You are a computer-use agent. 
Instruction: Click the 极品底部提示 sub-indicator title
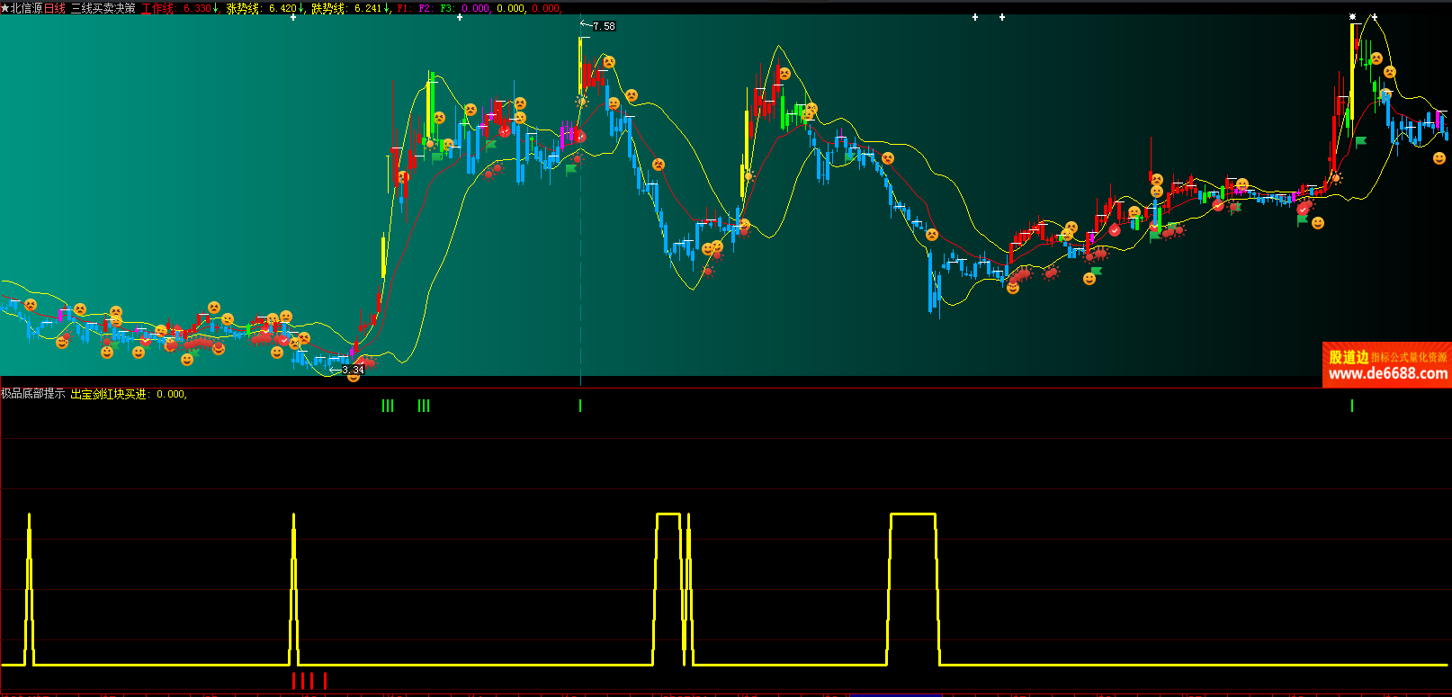pyautogui.click(x=33, y=394)
